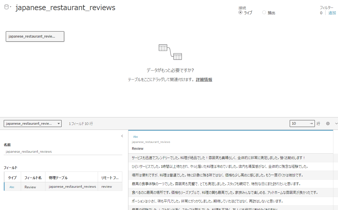
Task: Click the 物理テーブル column header
Action: (x=72, y=178)
